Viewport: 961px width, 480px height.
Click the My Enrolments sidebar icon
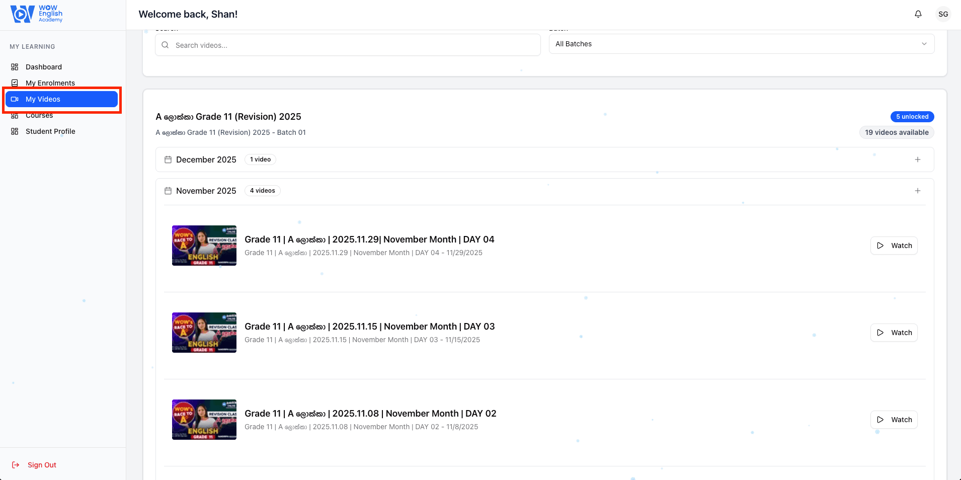(15, 83)
